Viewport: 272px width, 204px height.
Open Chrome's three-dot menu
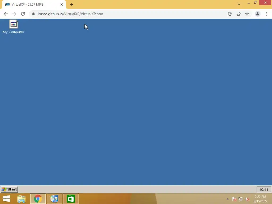click(266, 14)
